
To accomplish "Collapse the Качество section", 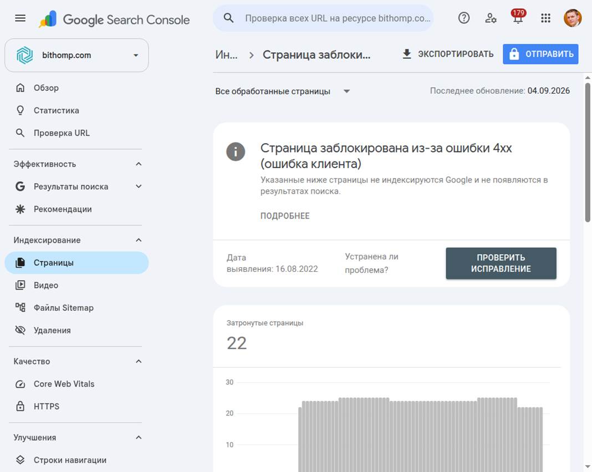I will click(139, 361).
